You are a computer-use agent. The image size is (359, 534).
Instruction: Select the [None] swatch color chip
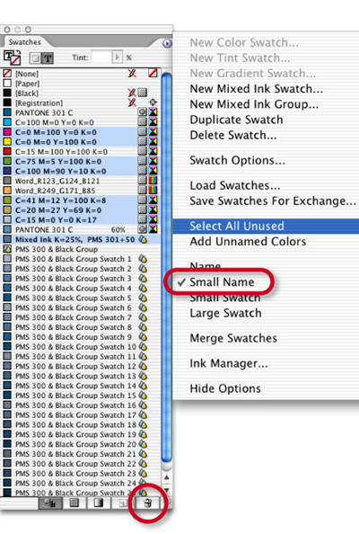pos(7,73)
